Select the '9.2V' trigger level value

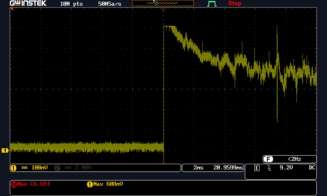[286, 167]
